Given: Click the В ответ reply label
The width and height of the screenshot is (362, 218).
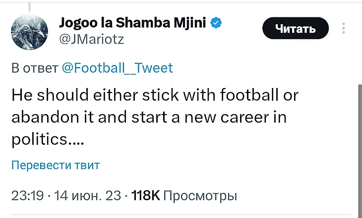Looking at the screenshot, I should pos(34,68).
